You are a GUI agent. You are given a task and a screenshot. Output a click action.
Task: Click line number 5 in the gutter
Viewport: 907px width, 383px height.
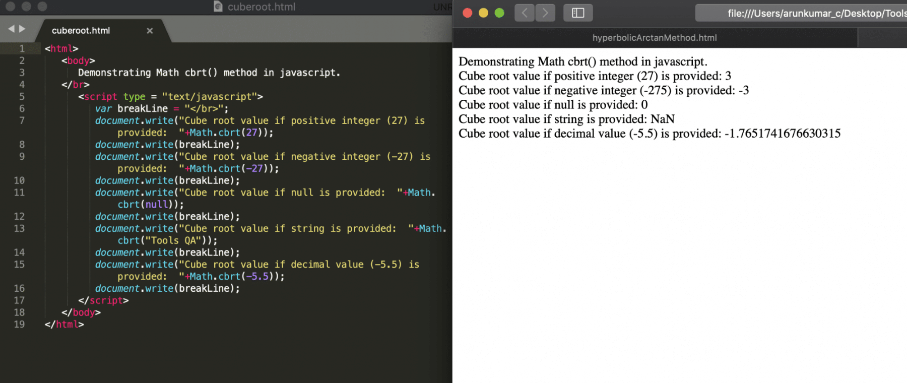22,96
